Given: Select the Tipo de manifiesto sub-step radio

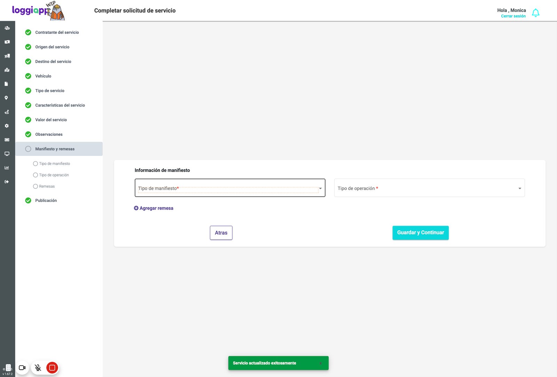Looking at the screenshot, I should pyautogui.click(x=36, y=164).
